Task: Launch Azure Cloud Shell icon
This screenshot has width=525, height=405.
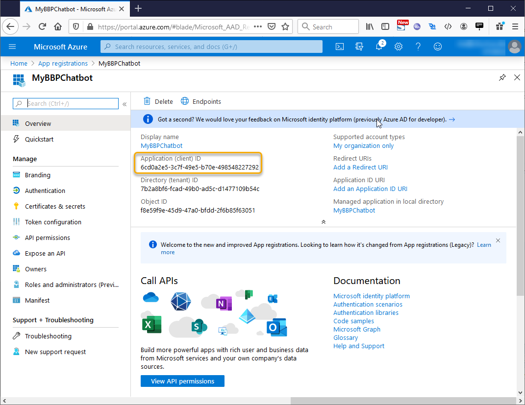Action: 340,47
